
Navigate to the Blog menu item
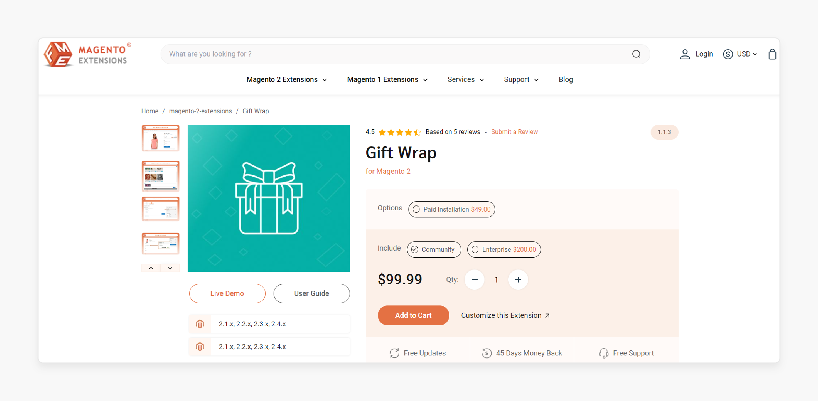[x=566, y=79]
